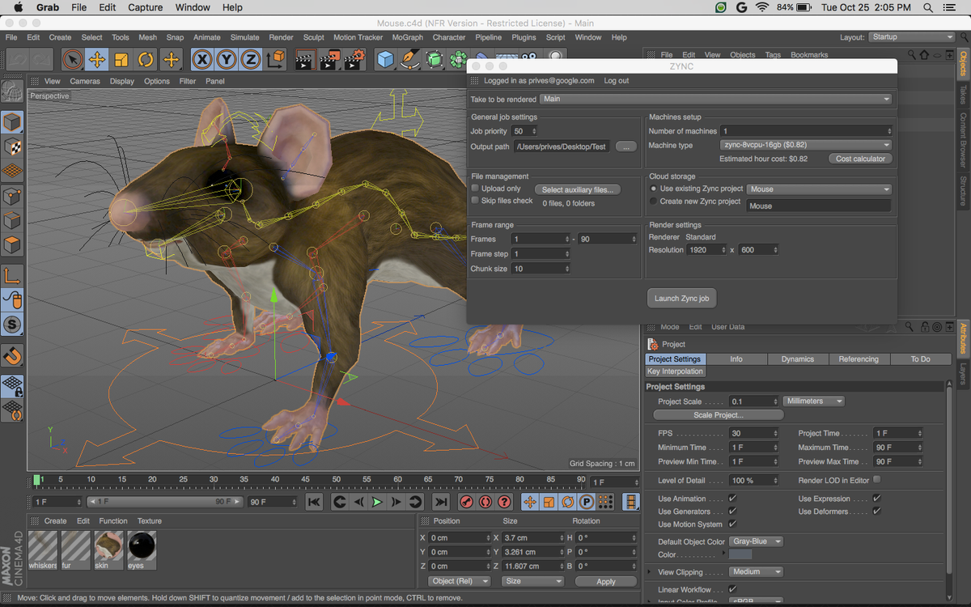Switch to Points mode in left palette
The width and height of the screenshot is (971, 607).
point(11,193)
